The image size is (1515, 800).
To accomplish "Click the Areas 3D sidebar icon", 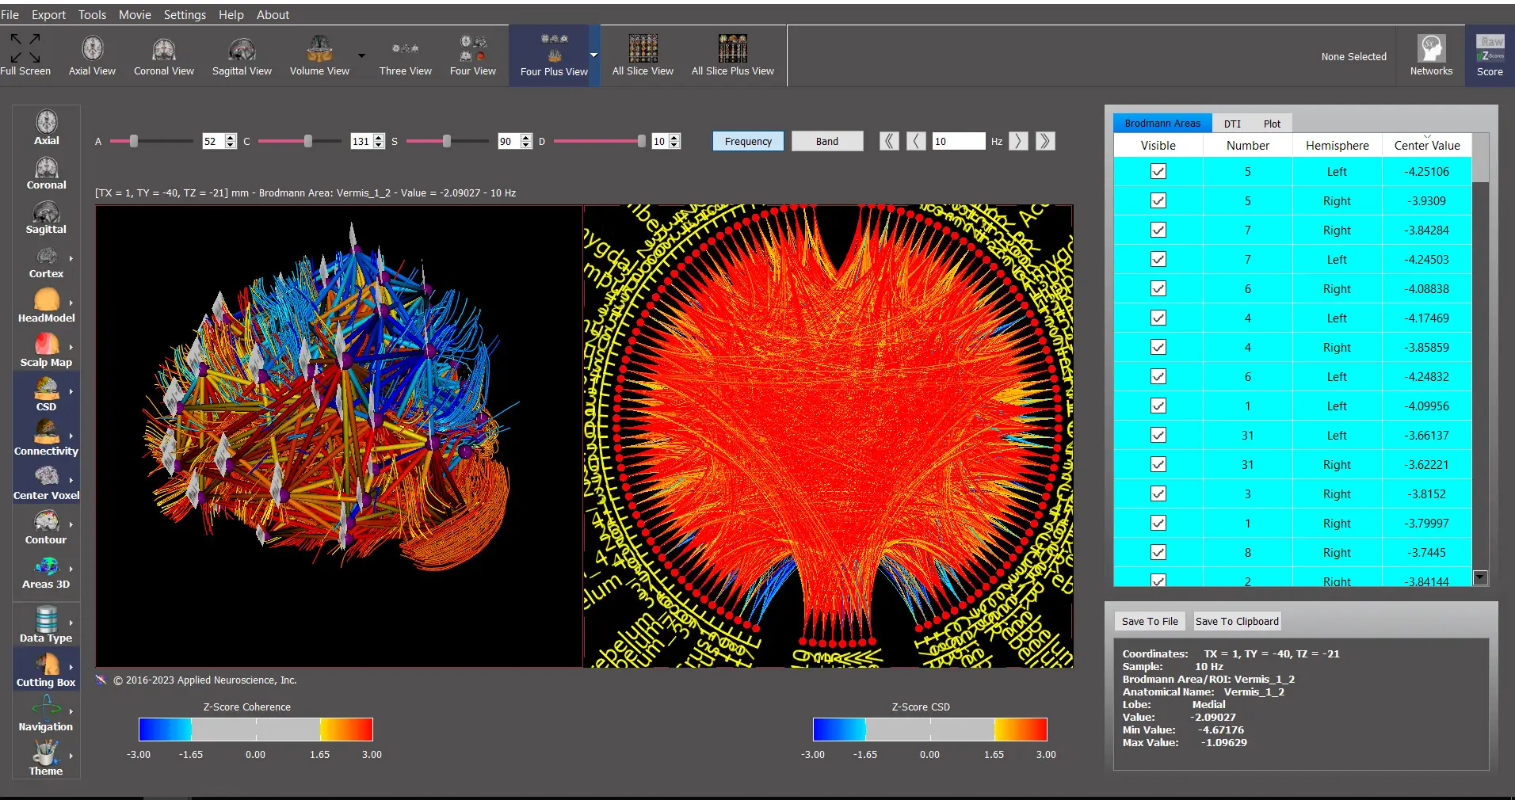I will click(46, 572).
